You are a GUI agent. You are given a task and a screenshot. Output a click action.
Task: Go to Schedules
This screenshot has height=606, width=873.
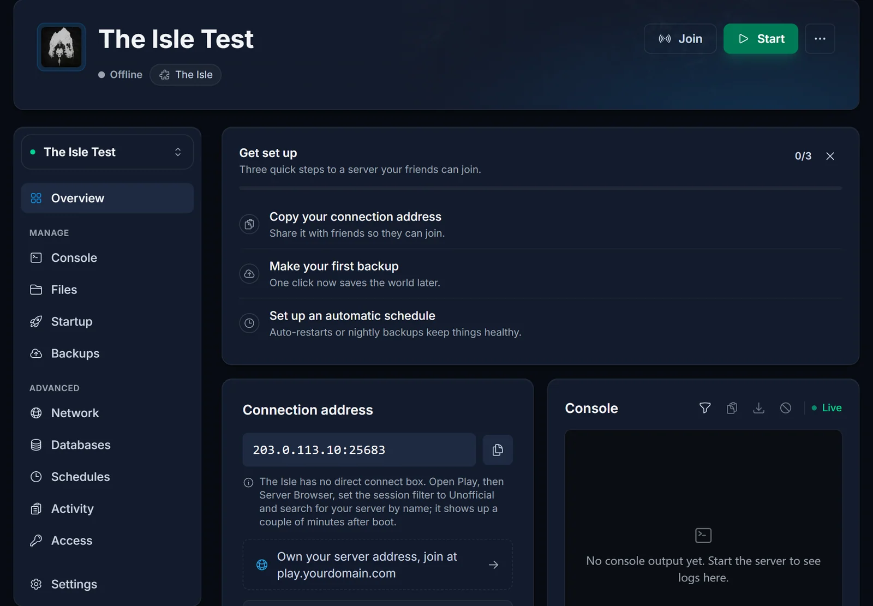107,477
